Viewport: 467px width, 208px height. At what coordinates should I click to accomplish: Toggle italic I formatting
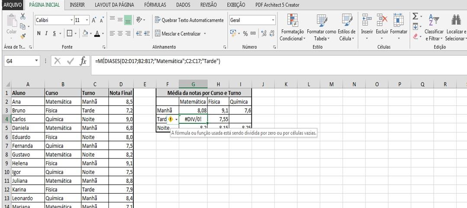pyautogui.click(x=46, y=34)
